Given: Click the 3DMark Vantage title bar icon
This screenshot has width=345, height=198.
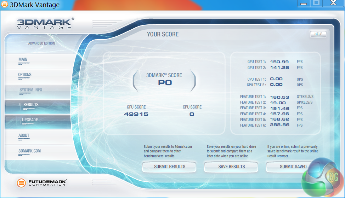Looking at the screenshot, I should coord(4,4).
